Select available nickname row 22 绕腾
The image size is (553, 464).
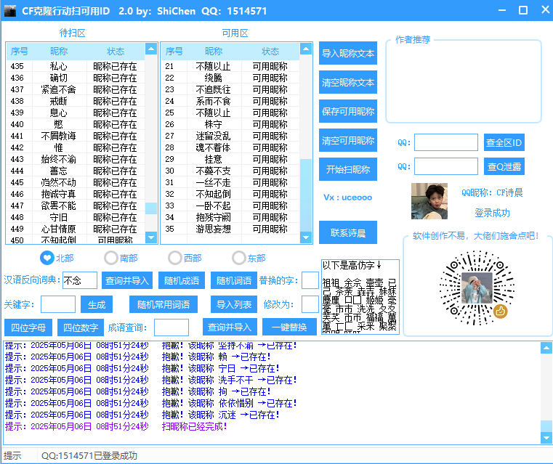pyautogui.click(x=230, y=78)
